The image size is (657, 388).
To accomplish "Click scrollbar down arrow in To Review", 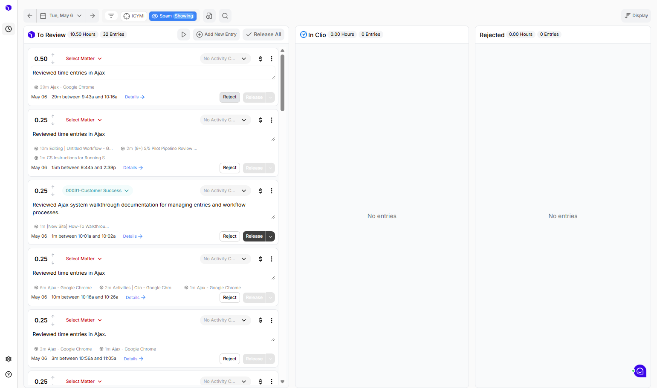I will (282, 382).
